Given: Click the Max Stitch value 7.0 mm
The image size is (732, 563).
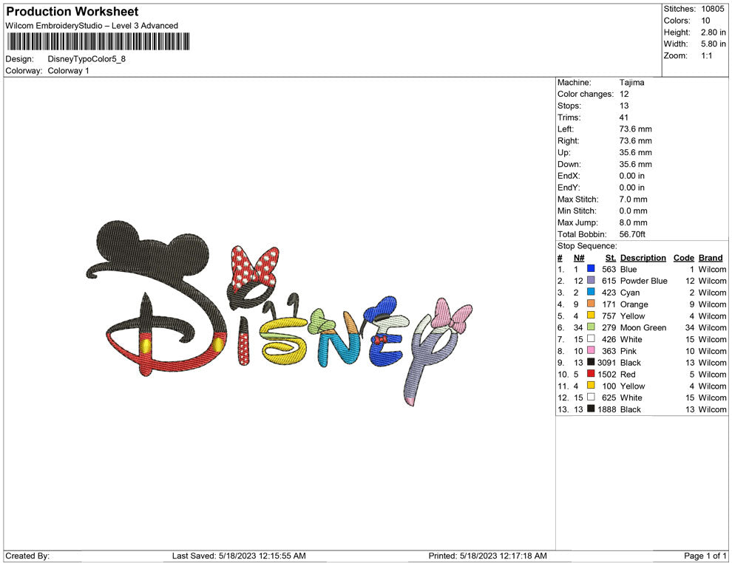Looking at the screenshot, I should pyautogui.click(x=634, y=199).
